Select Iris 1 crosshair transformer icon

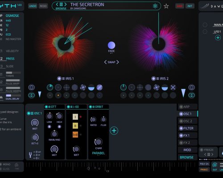(66, 87)
